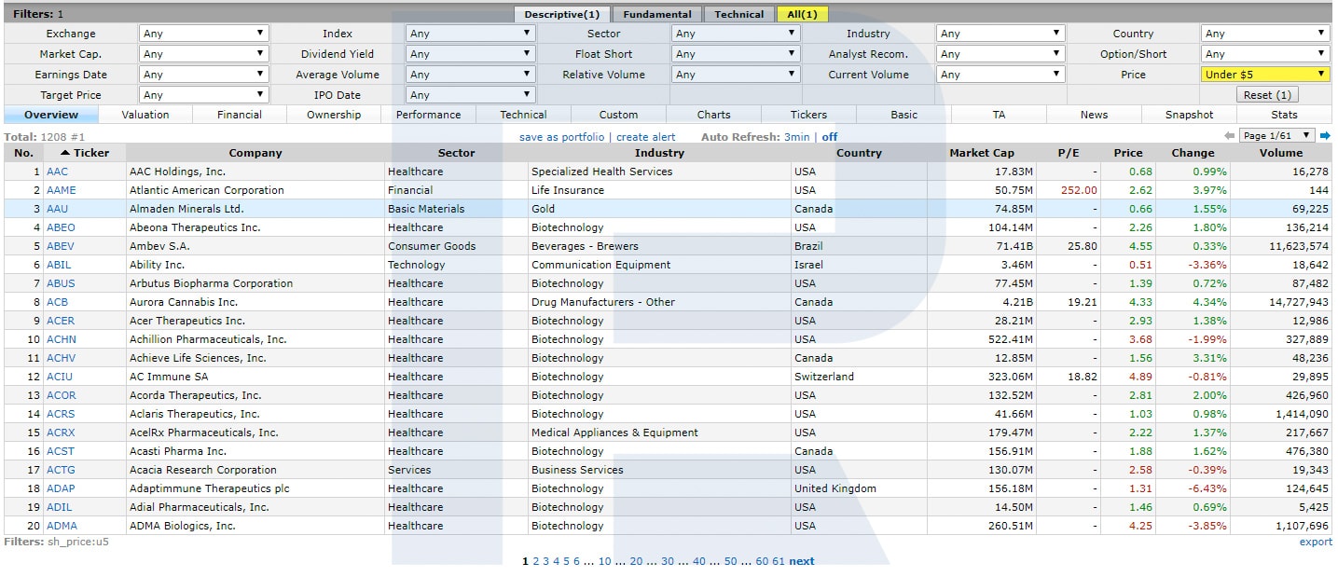Viewport: 1338px width, 577px height.
Task: Export the screener results
Action: (1315, 542)
